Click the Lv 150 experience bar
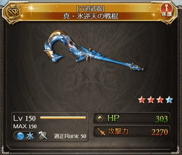182x155 pixels. pyautogui.click(x=63, y=118)
